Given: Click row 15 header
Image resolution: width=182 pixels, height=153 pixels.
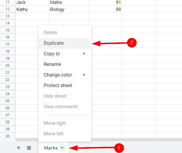Looking at the screenshot, I should click(x=7, y=30).
